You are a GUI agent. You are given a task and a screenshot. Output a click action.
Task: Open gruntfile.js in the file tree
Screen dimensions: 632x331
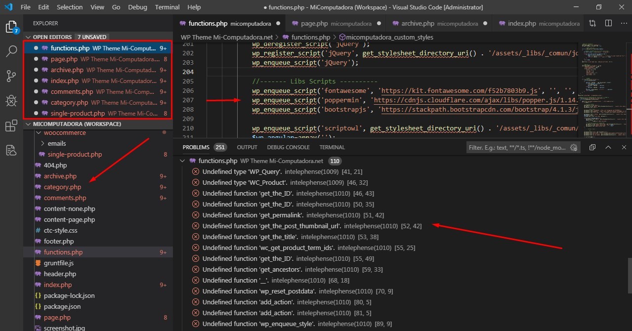58,263
